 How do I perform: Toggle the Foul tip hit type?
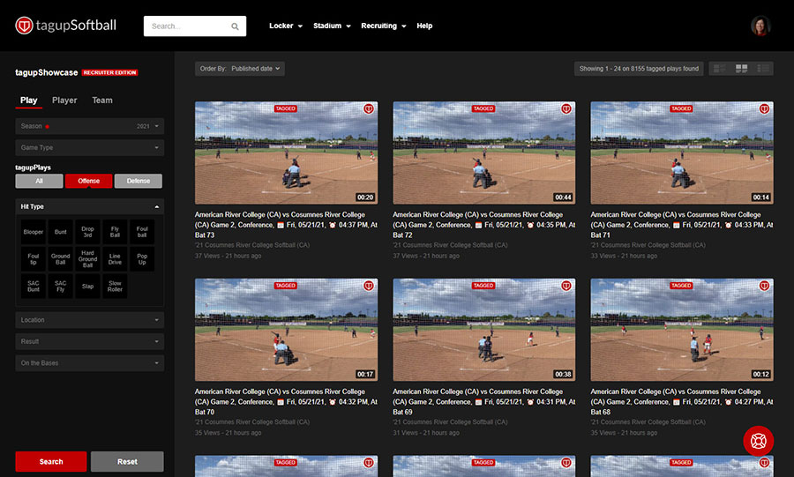tap(33, 259)
